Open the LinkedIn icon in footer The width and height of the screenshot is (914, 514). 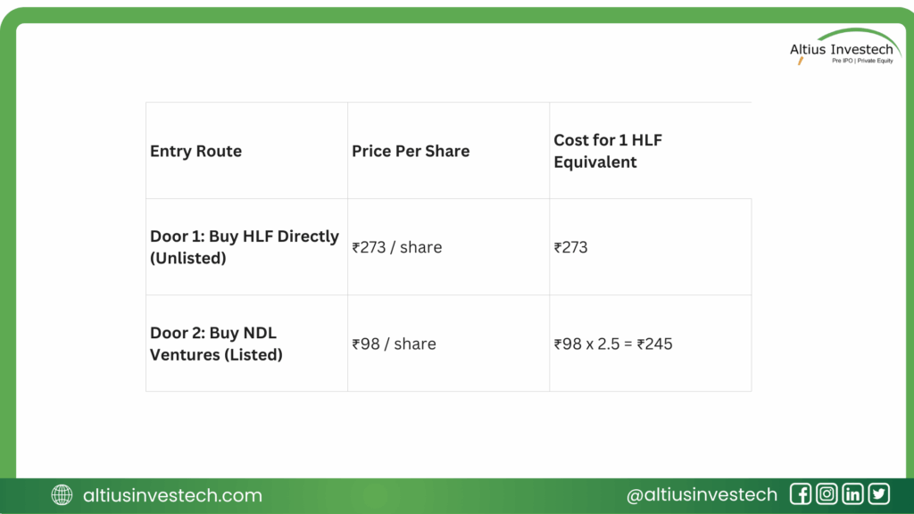point(852,494)
